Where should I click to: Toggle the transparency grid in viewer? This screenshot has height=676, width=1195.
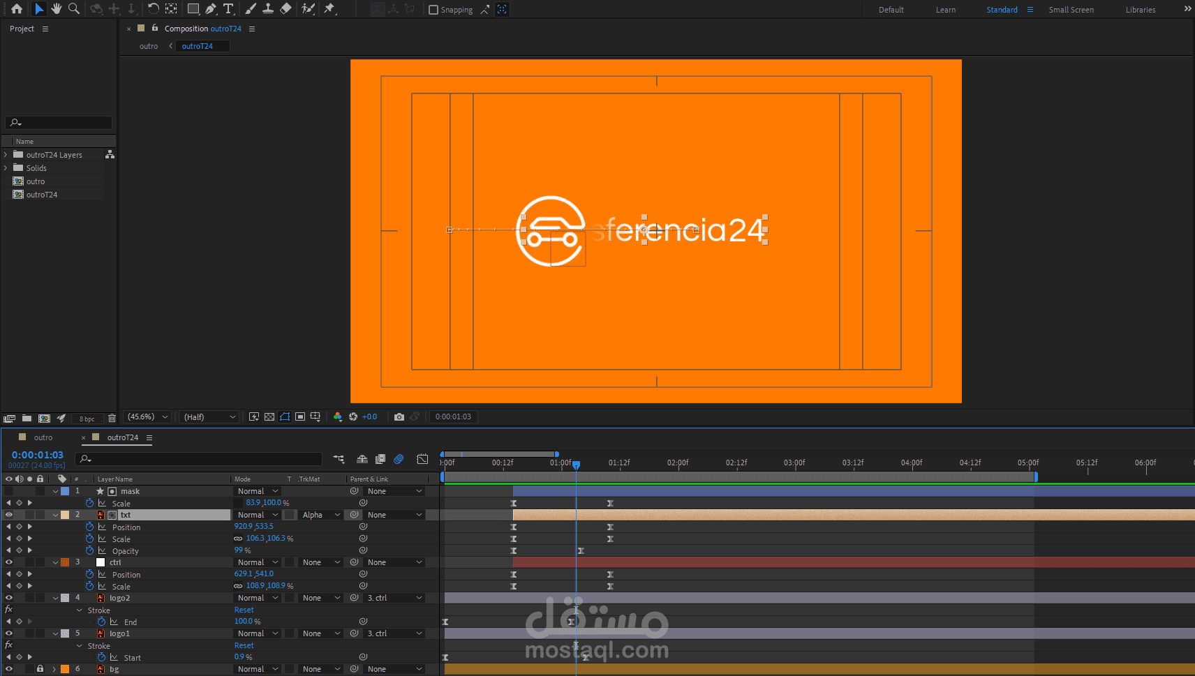point(269,417)
